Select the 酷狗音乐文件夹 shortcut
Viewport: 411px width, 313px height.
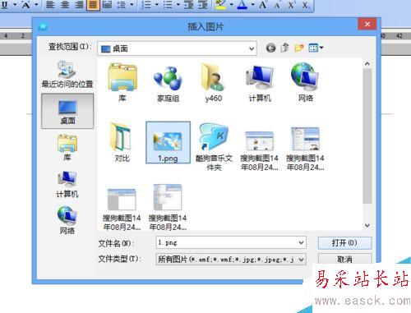214,147
